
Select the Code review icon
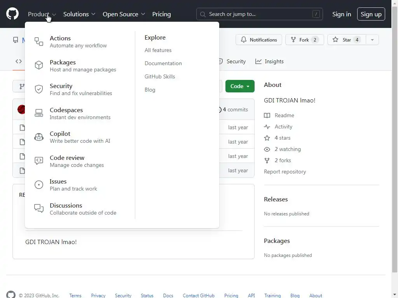(x=38, y=161)
